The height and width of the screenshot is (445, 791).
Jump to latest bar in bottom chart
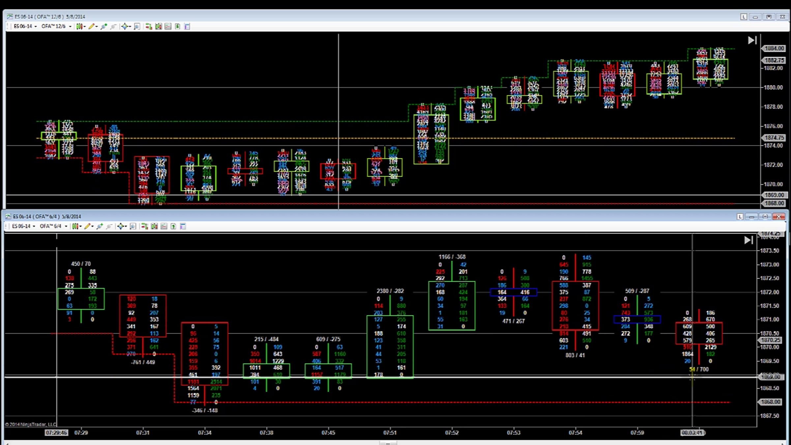[748, 240]
